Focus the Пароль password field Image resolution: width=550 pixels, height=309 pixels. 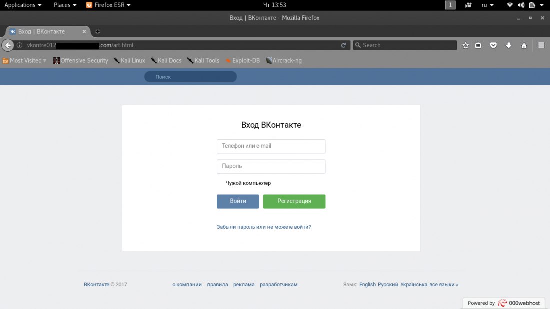point(271,166)
